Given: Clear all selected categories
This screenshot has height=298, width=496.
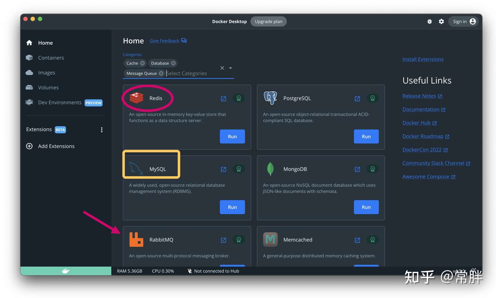Looking at the screenshot, I should pos(222,68).
